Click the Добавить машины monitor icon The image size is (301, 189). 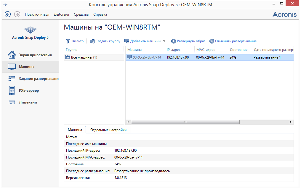[127, 41]
